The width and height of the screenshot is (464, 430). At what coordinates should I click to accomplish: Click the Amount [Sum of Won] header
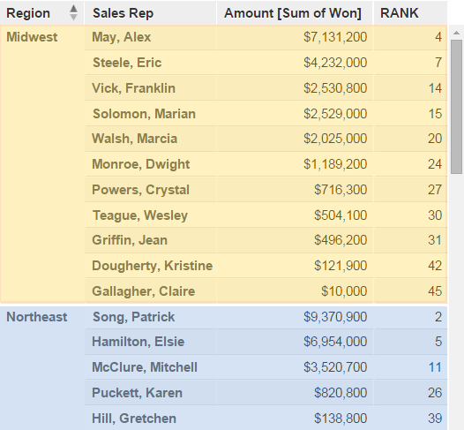295,13
